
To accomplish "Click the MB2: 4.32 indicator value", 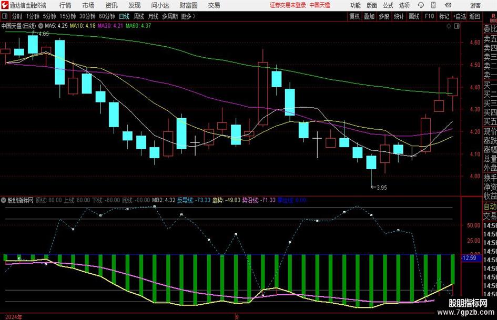I will point(164,200).
